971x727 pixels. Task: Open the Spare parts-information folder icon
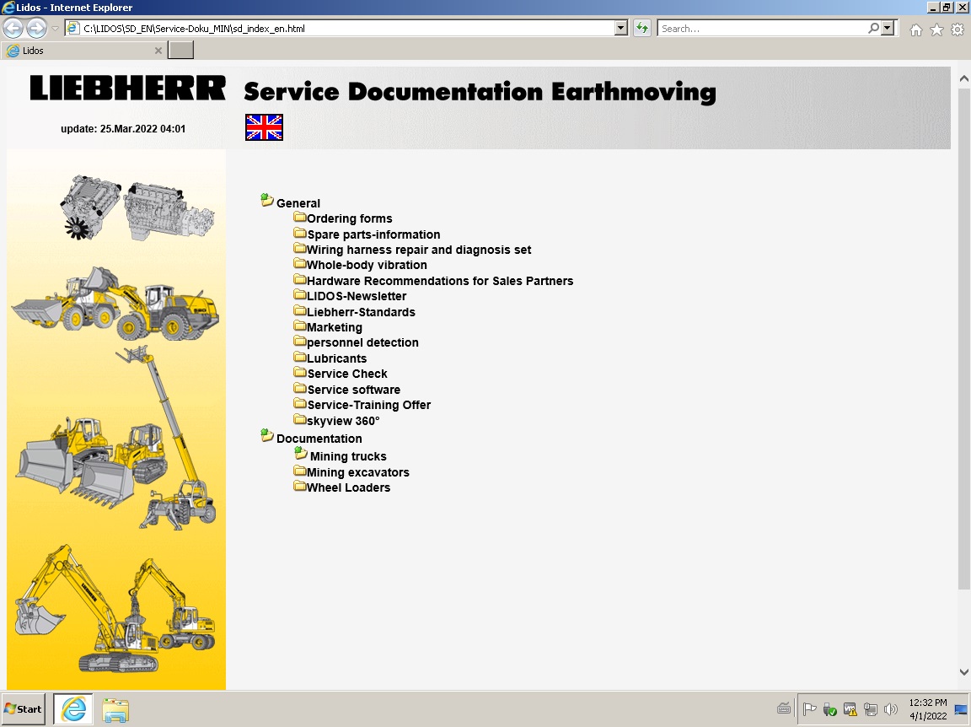(300, 233)
